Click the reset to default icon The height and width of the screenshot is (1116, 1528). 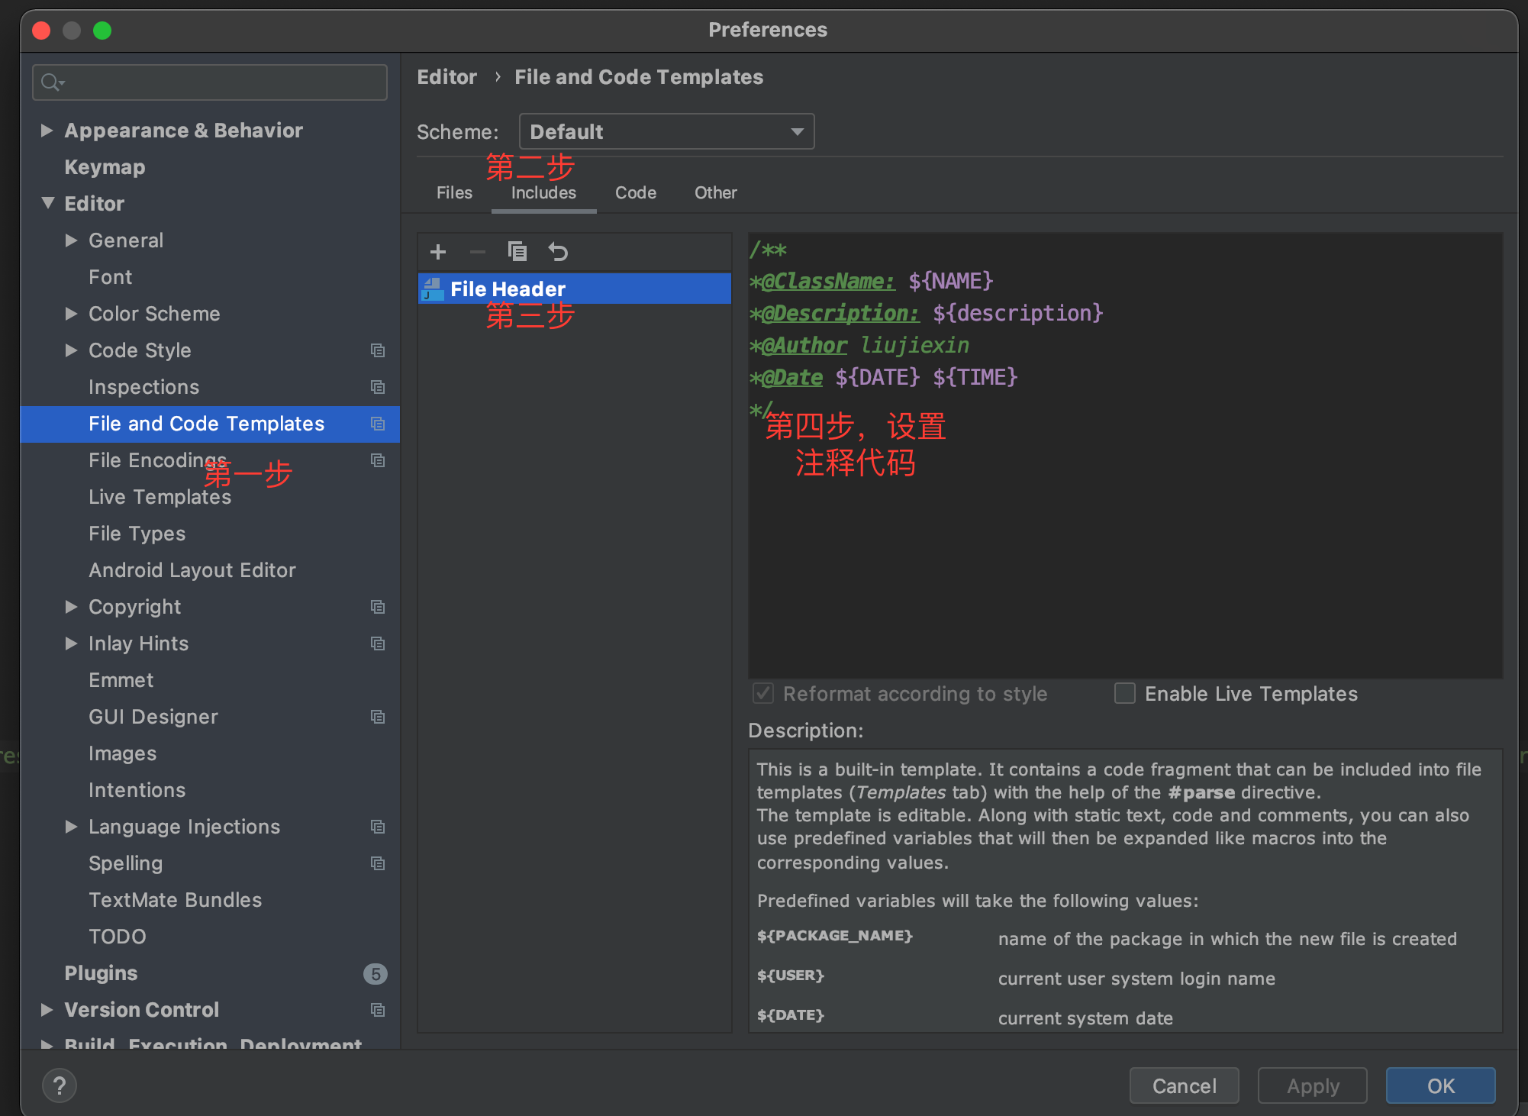click(558, 251)
